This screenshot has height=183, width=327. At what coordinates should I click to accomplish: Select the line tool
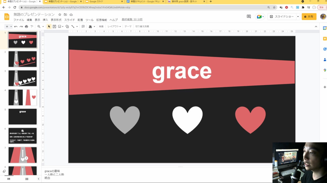pyautogui.click(x=73, y=26)
